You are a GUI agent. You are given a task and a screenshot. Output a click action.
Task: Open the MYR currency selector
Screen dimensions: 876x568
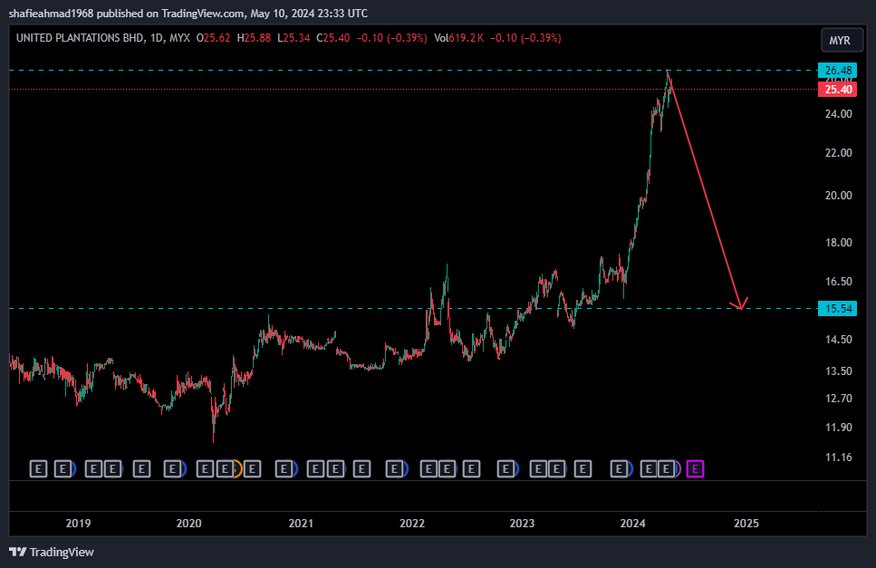(842, 40)
